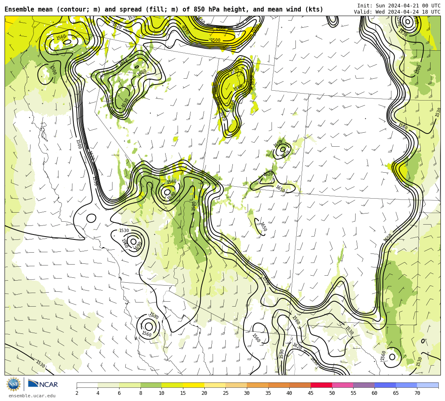445x401 pixels.
Task: Click the ensemble.ucar.edu website text
Action: 32,396
